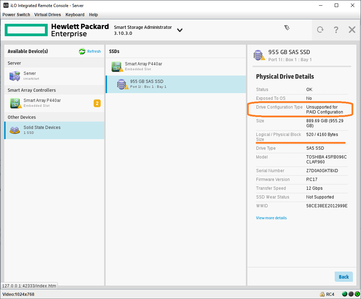Click the drive icon in details header
The image size is (361, 299).
coord(259,55)
